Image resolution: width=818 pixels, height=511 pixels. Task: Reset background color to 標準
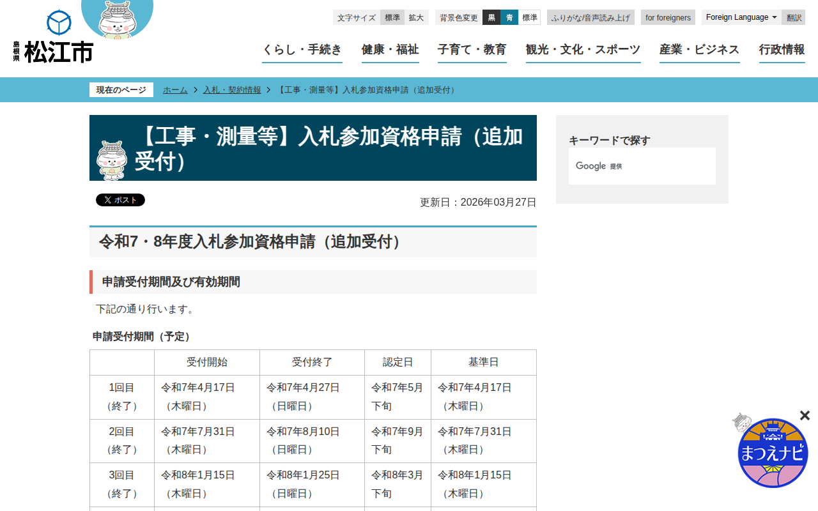[530, 17]
